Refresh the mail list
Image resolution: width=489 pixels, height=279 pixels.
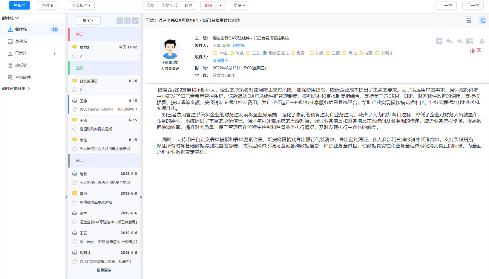click(x=128, y=21)
